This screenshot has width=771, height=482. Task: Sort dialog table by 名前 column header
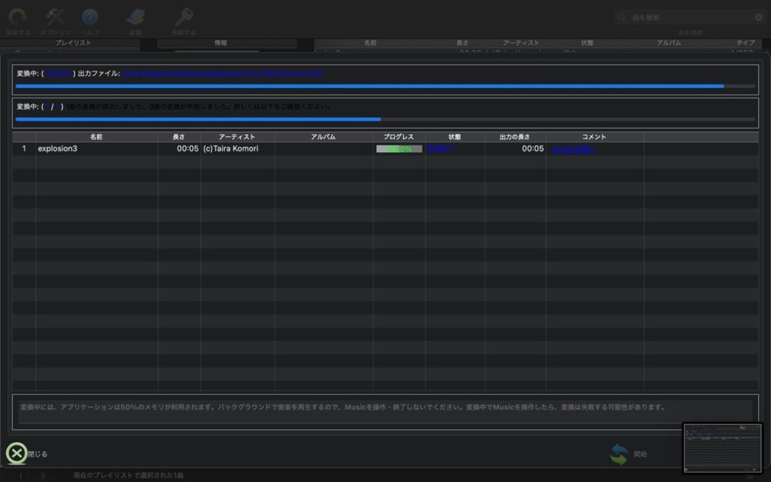pyautogui.click(x=96, y=137)
